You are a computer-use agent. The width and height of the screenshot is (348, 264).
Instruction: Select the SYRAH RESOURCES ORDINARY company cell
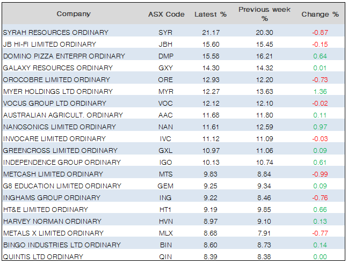(56, 33)
